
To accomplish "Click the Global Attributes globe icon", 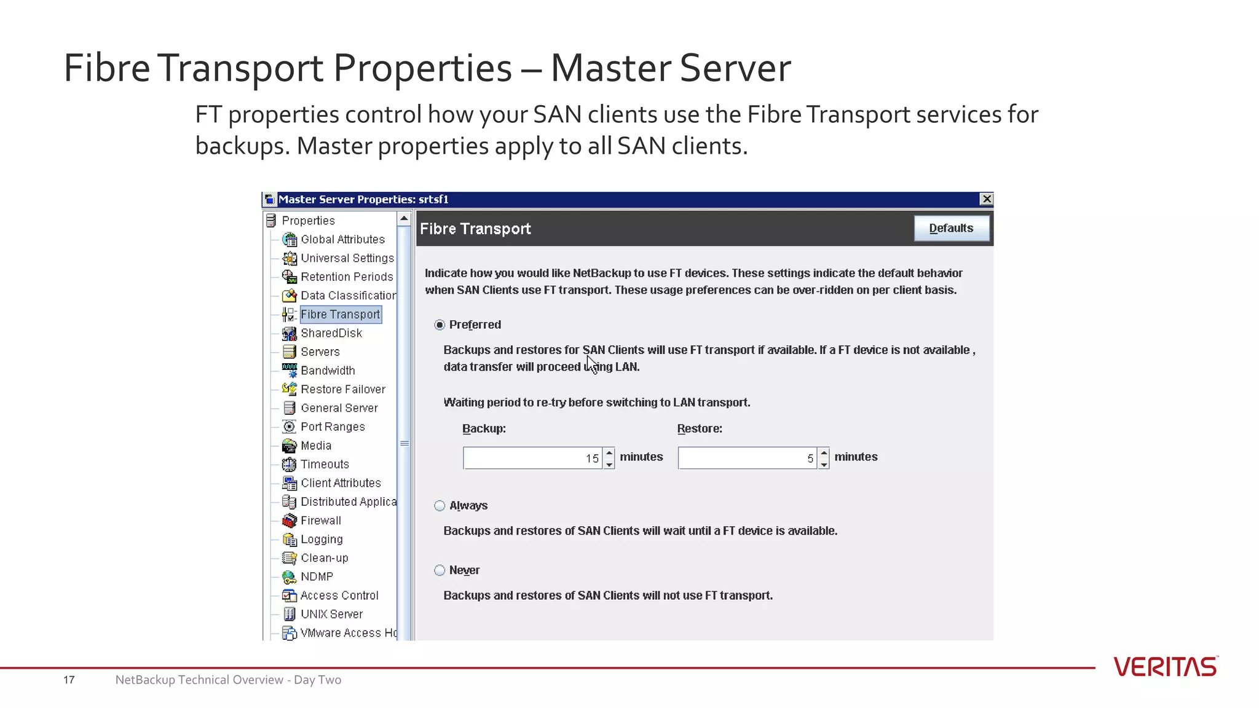I will tap(290, 239).
